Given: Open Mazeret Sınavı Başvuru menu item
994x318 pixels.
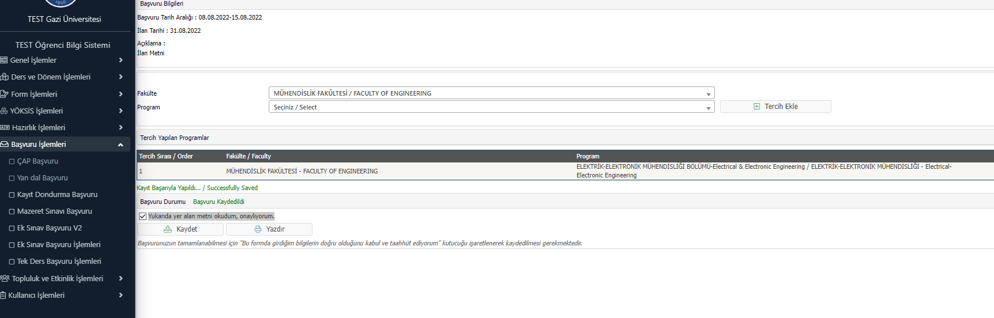Looking at the screenshot, I should 54,211.
